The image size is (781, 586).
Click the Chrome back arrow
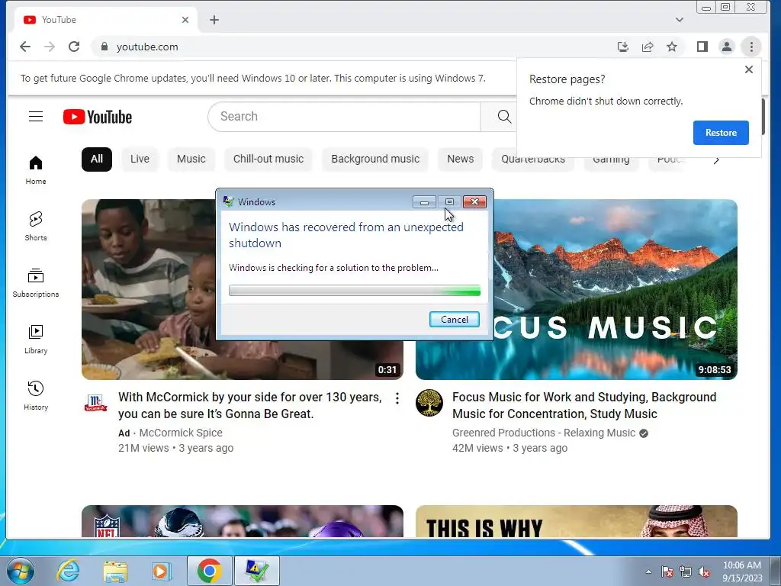click(25, 47)
